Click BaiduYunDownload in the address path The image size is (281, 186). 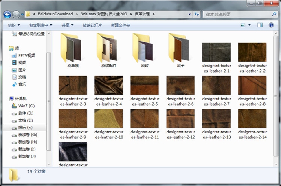click(55, 14)
